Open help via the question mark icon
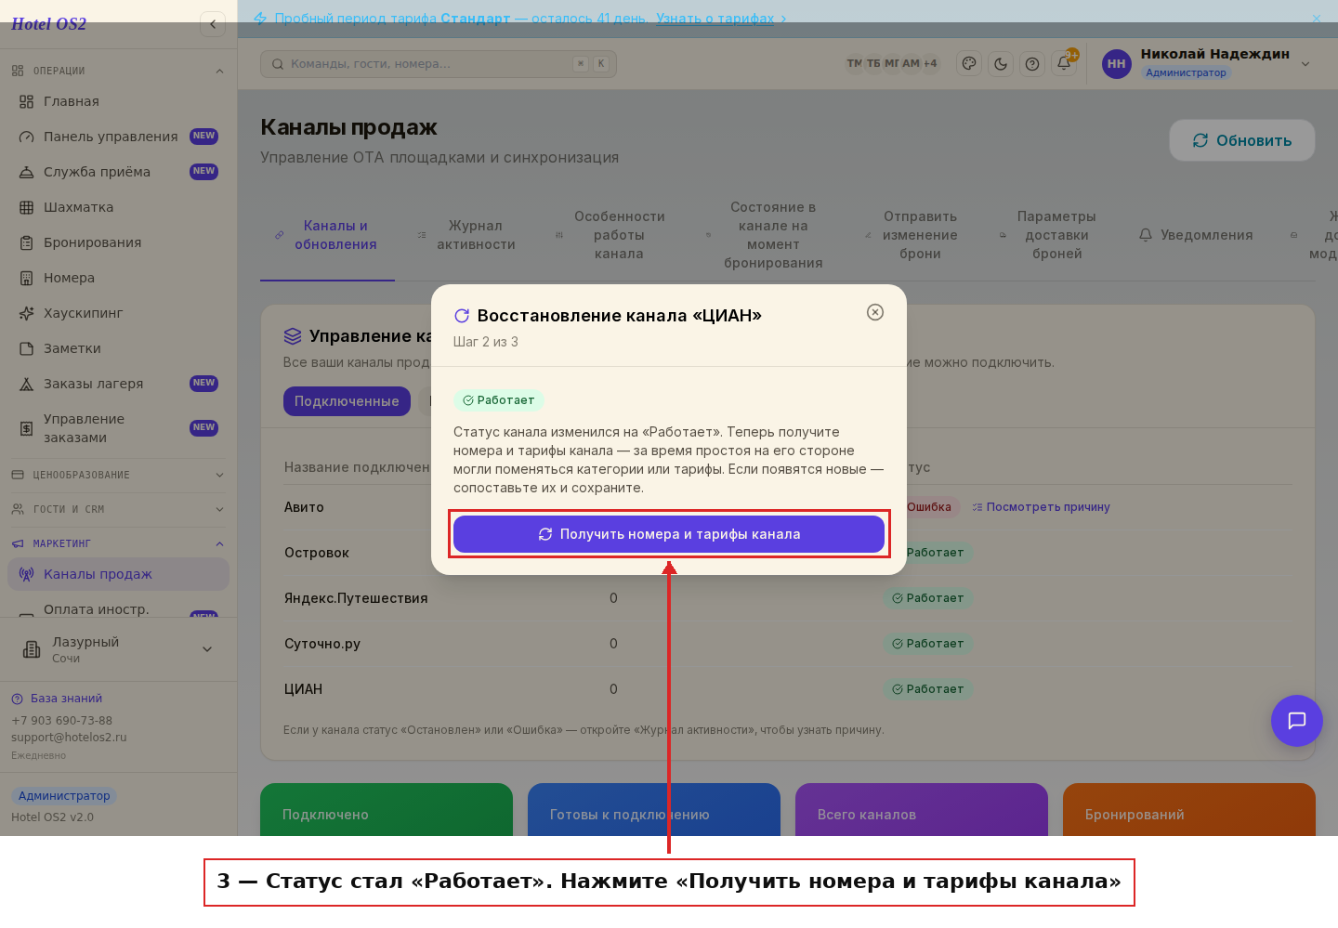1338x928 pixels. click(1032, 64)
